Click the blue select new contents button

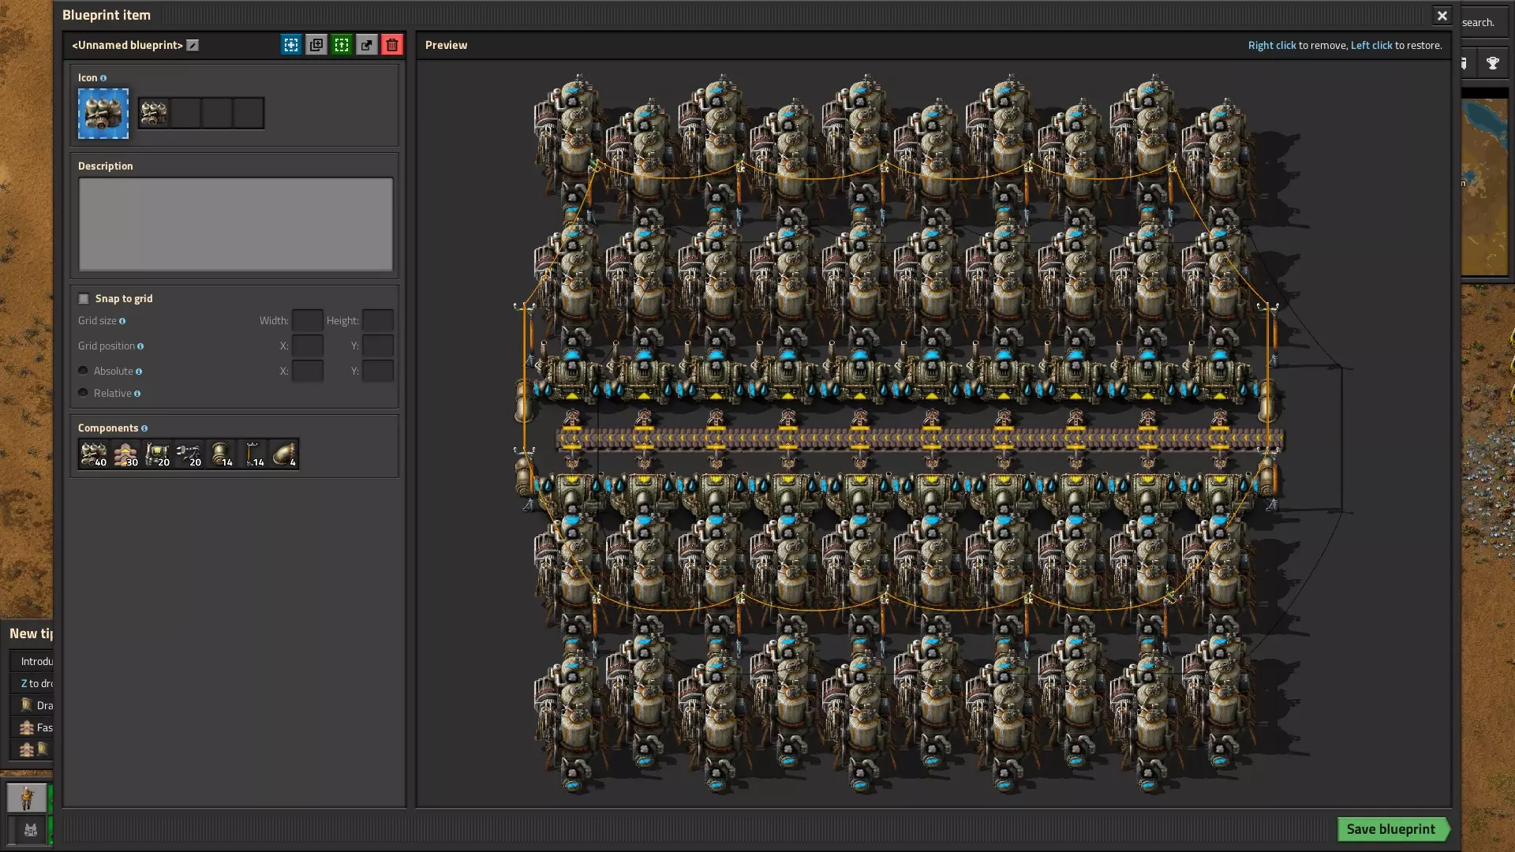click(x=291, y=45)
